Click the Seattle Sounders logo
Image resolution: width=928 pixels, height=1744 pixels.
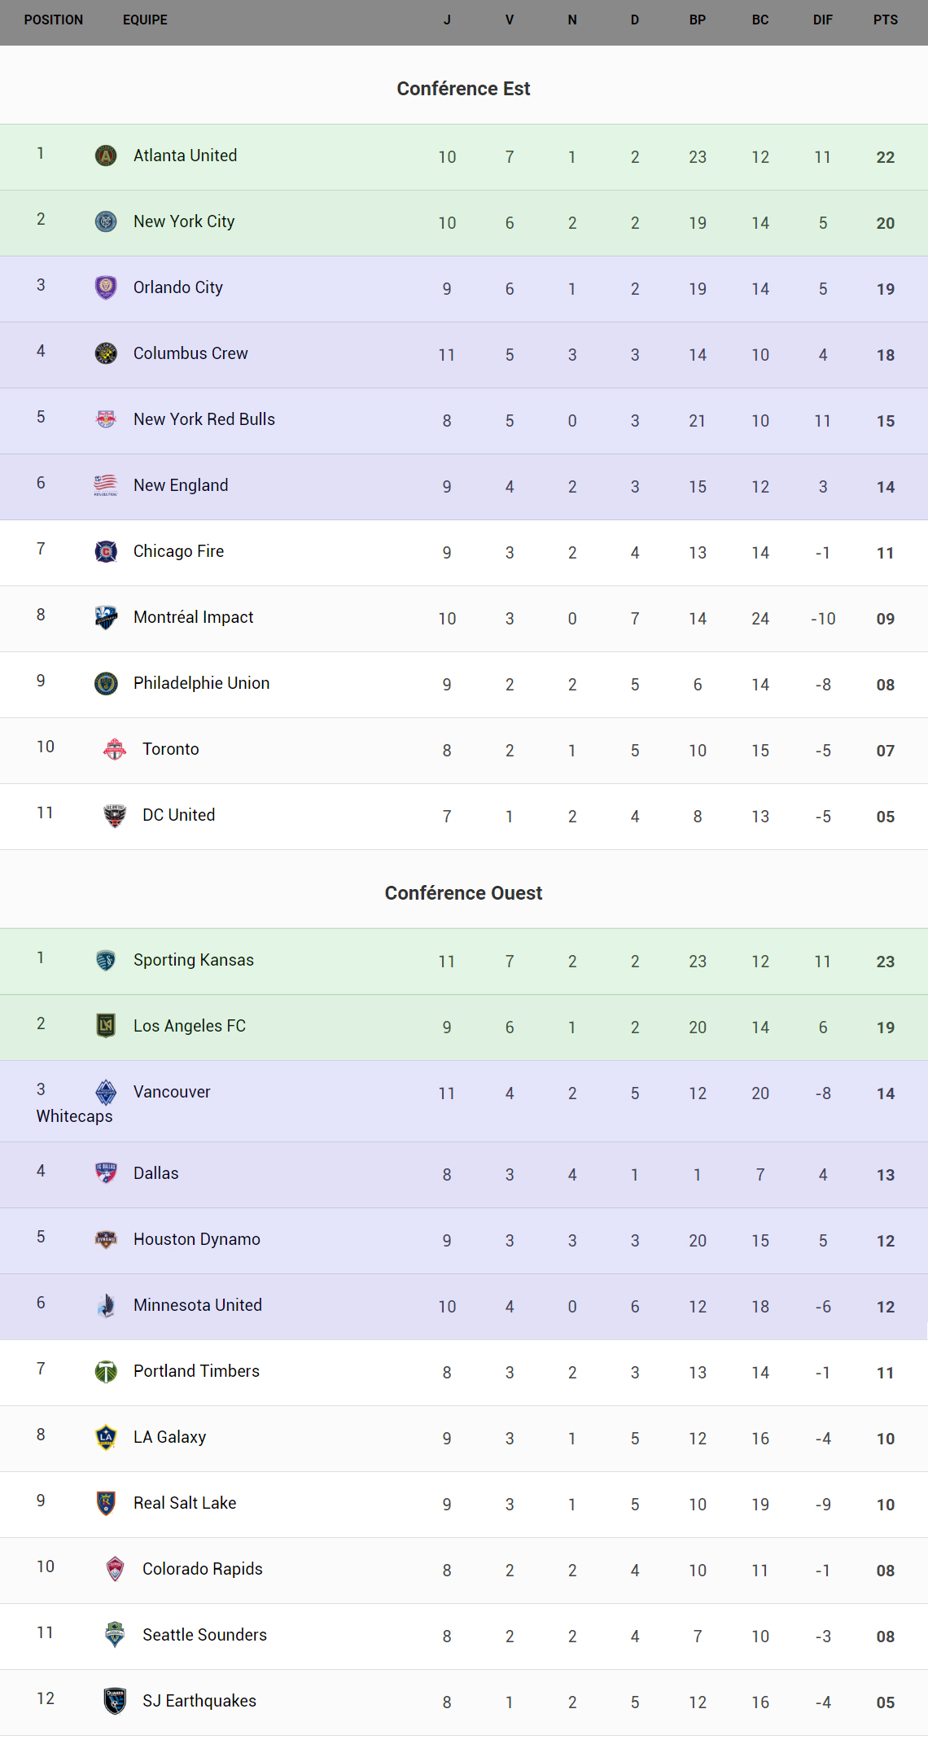[115, 1634]
